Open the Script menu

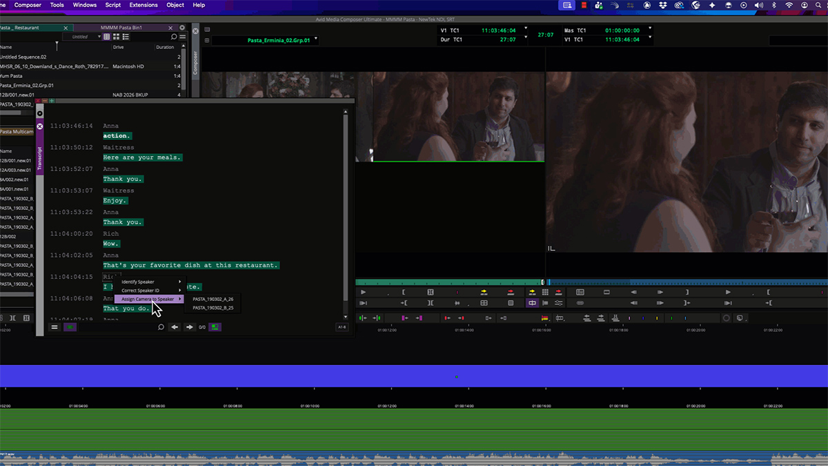point(112,5)
